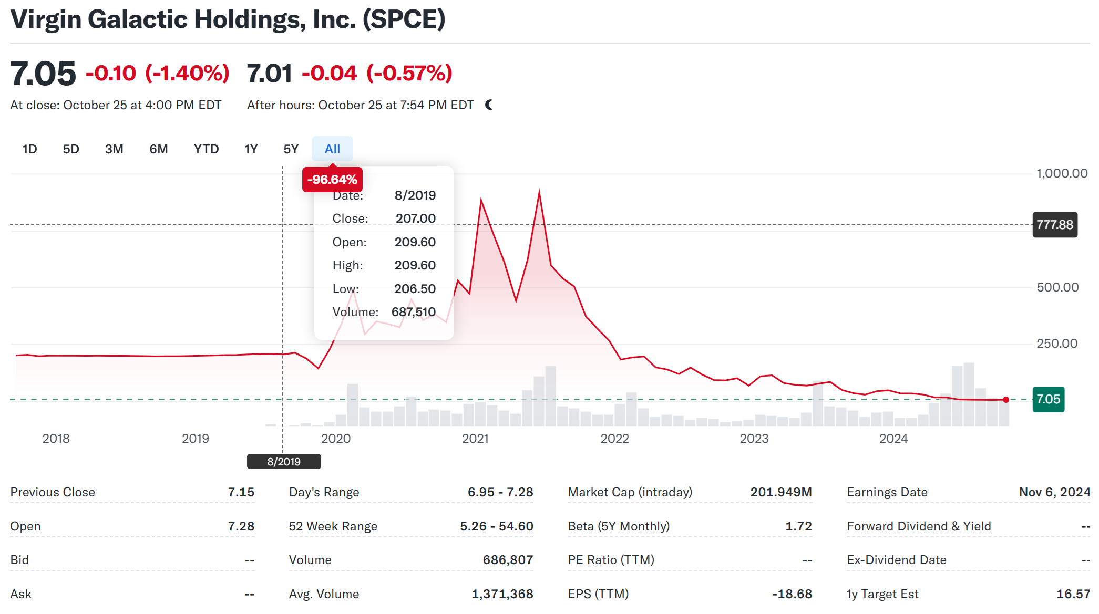Click the Day's Range label
This screenshot has width=1099, height=614.
coord(324,492)
